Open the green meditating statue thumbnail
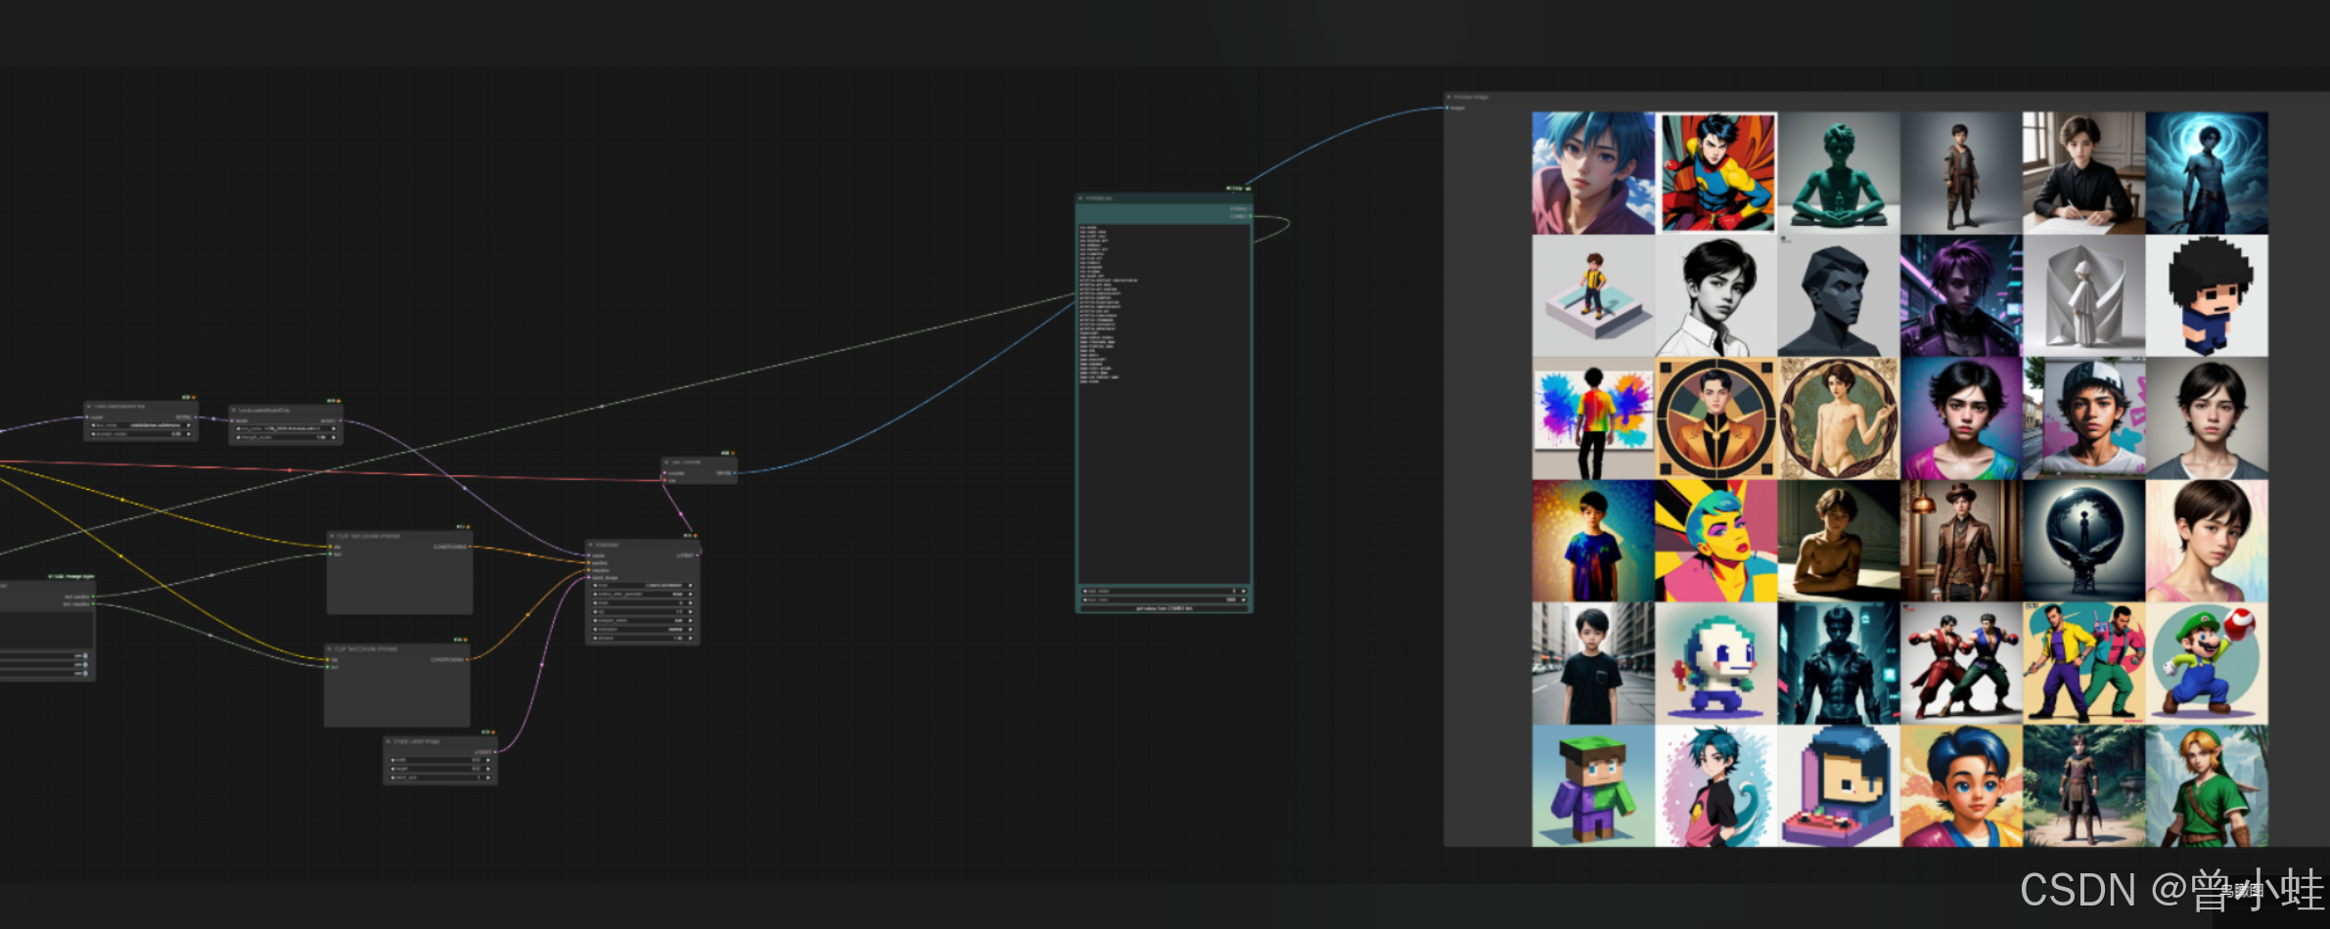This screenshot has height=929, width=2330. point(1839,173)
